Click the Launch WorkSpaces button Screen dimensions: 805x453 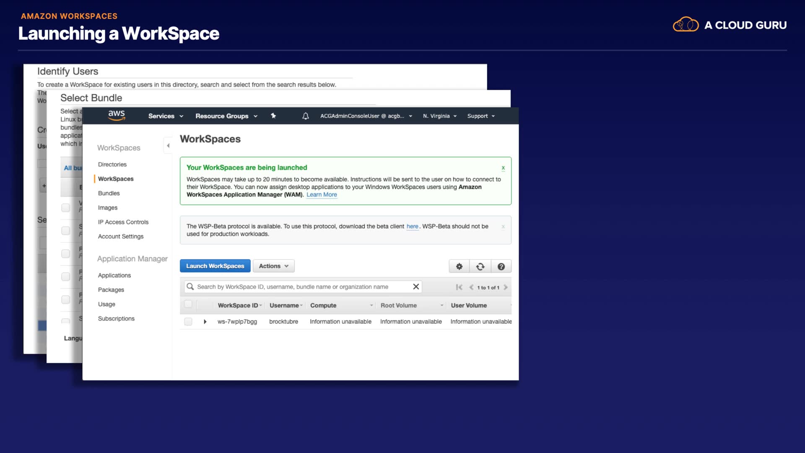(215, 266)
